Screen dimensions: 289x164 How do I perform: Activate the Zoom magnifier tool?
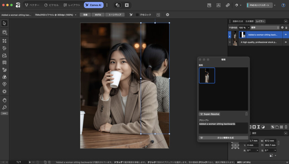click(x=4, y=107)
